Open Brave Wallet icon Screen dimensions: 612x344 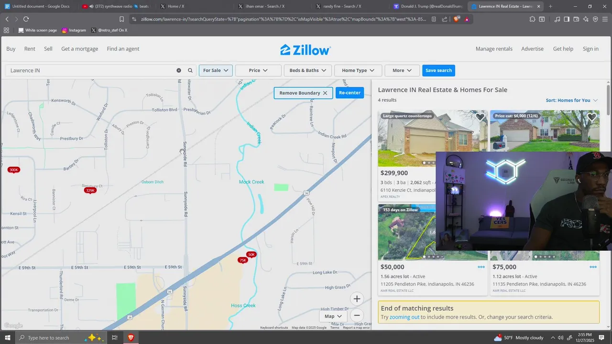click(x=576, y=19)
